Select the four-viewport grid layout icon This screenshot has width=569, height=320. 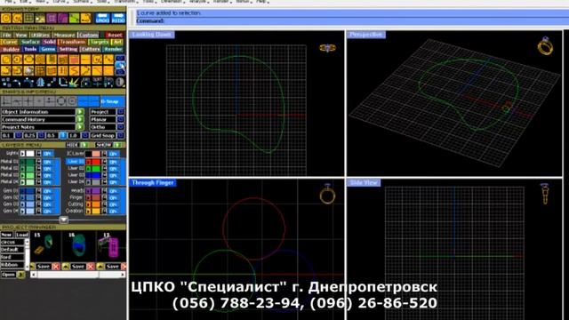click(x=28, y=18)
